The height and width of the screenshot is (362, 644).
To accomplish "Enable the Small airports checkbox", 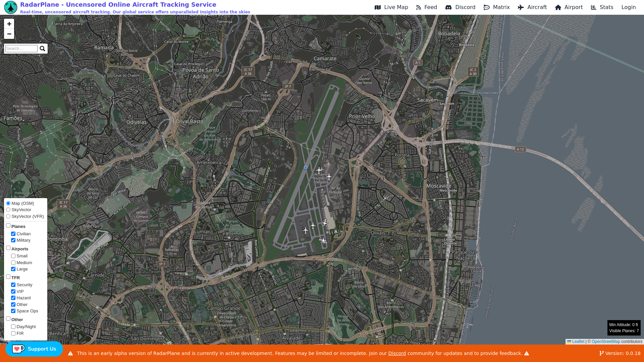I will click(x=13, y=256).
